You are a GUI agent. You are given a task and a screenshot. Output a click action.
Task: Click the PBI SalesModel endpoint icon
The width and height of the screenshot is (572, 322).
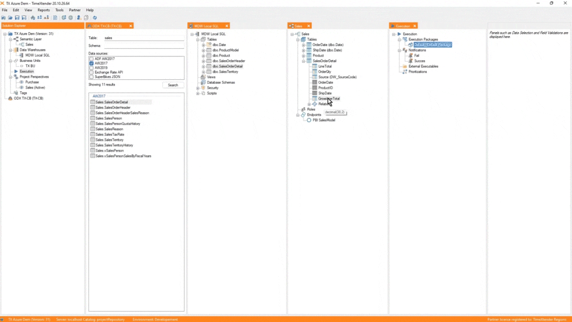click(x=309, y=120)
